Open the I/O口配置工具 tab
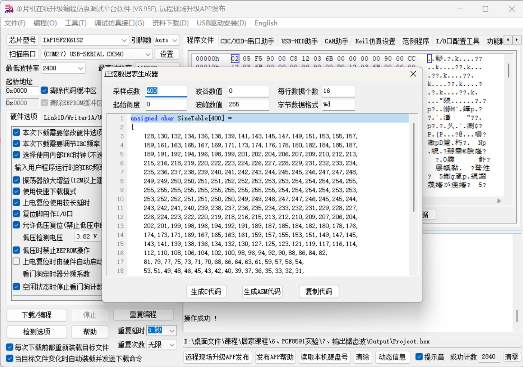This screenshot has height=367, width=523. point(457,41)
